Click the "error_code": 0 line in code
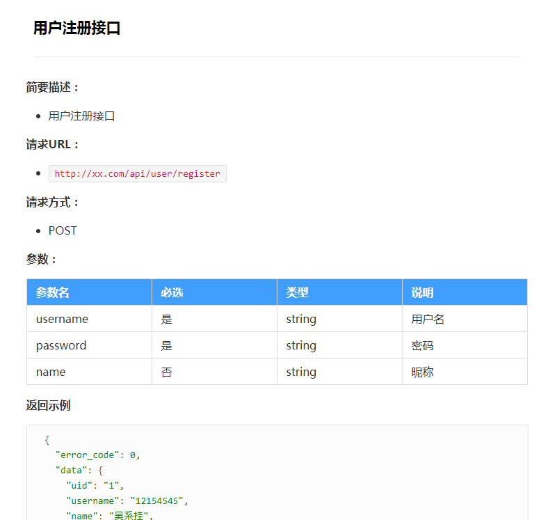Image resolution: width=541 pixels, height=520 pixels. pyautogui.click(x=97, y=455)
